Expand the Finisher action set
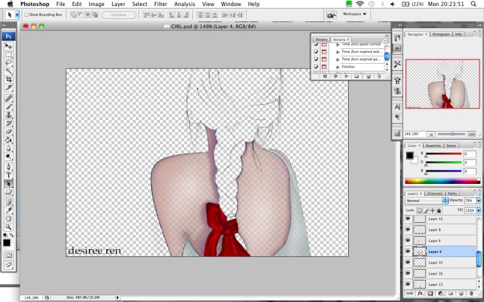Viewport: 484px width, 302px height. [338, 67]
